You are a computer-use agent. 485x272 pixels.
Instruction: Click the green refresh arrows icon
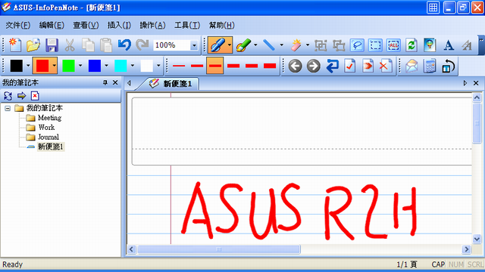click(411, 45)
